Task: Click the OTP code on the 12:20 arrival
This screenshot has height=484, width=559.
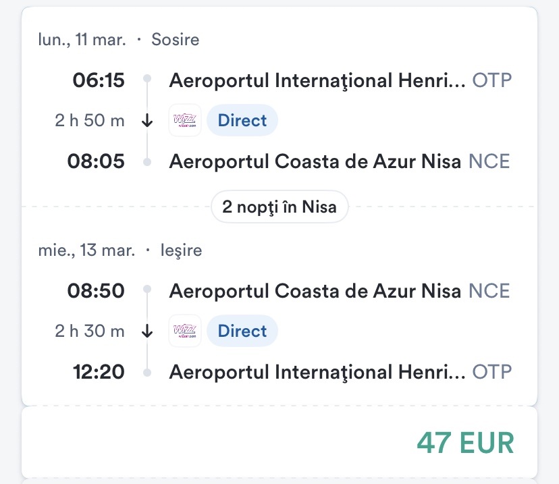Action: (492, 372)
